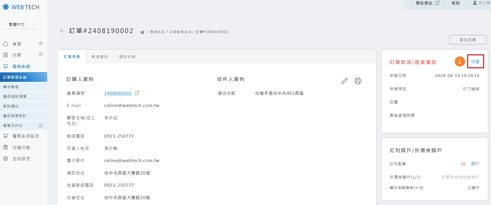Image resolution: width=491 pixels, height=205 pixels.
Task: Click the home icon in breadcrumb
Action: pyautogui.click(x=142, y=32)
